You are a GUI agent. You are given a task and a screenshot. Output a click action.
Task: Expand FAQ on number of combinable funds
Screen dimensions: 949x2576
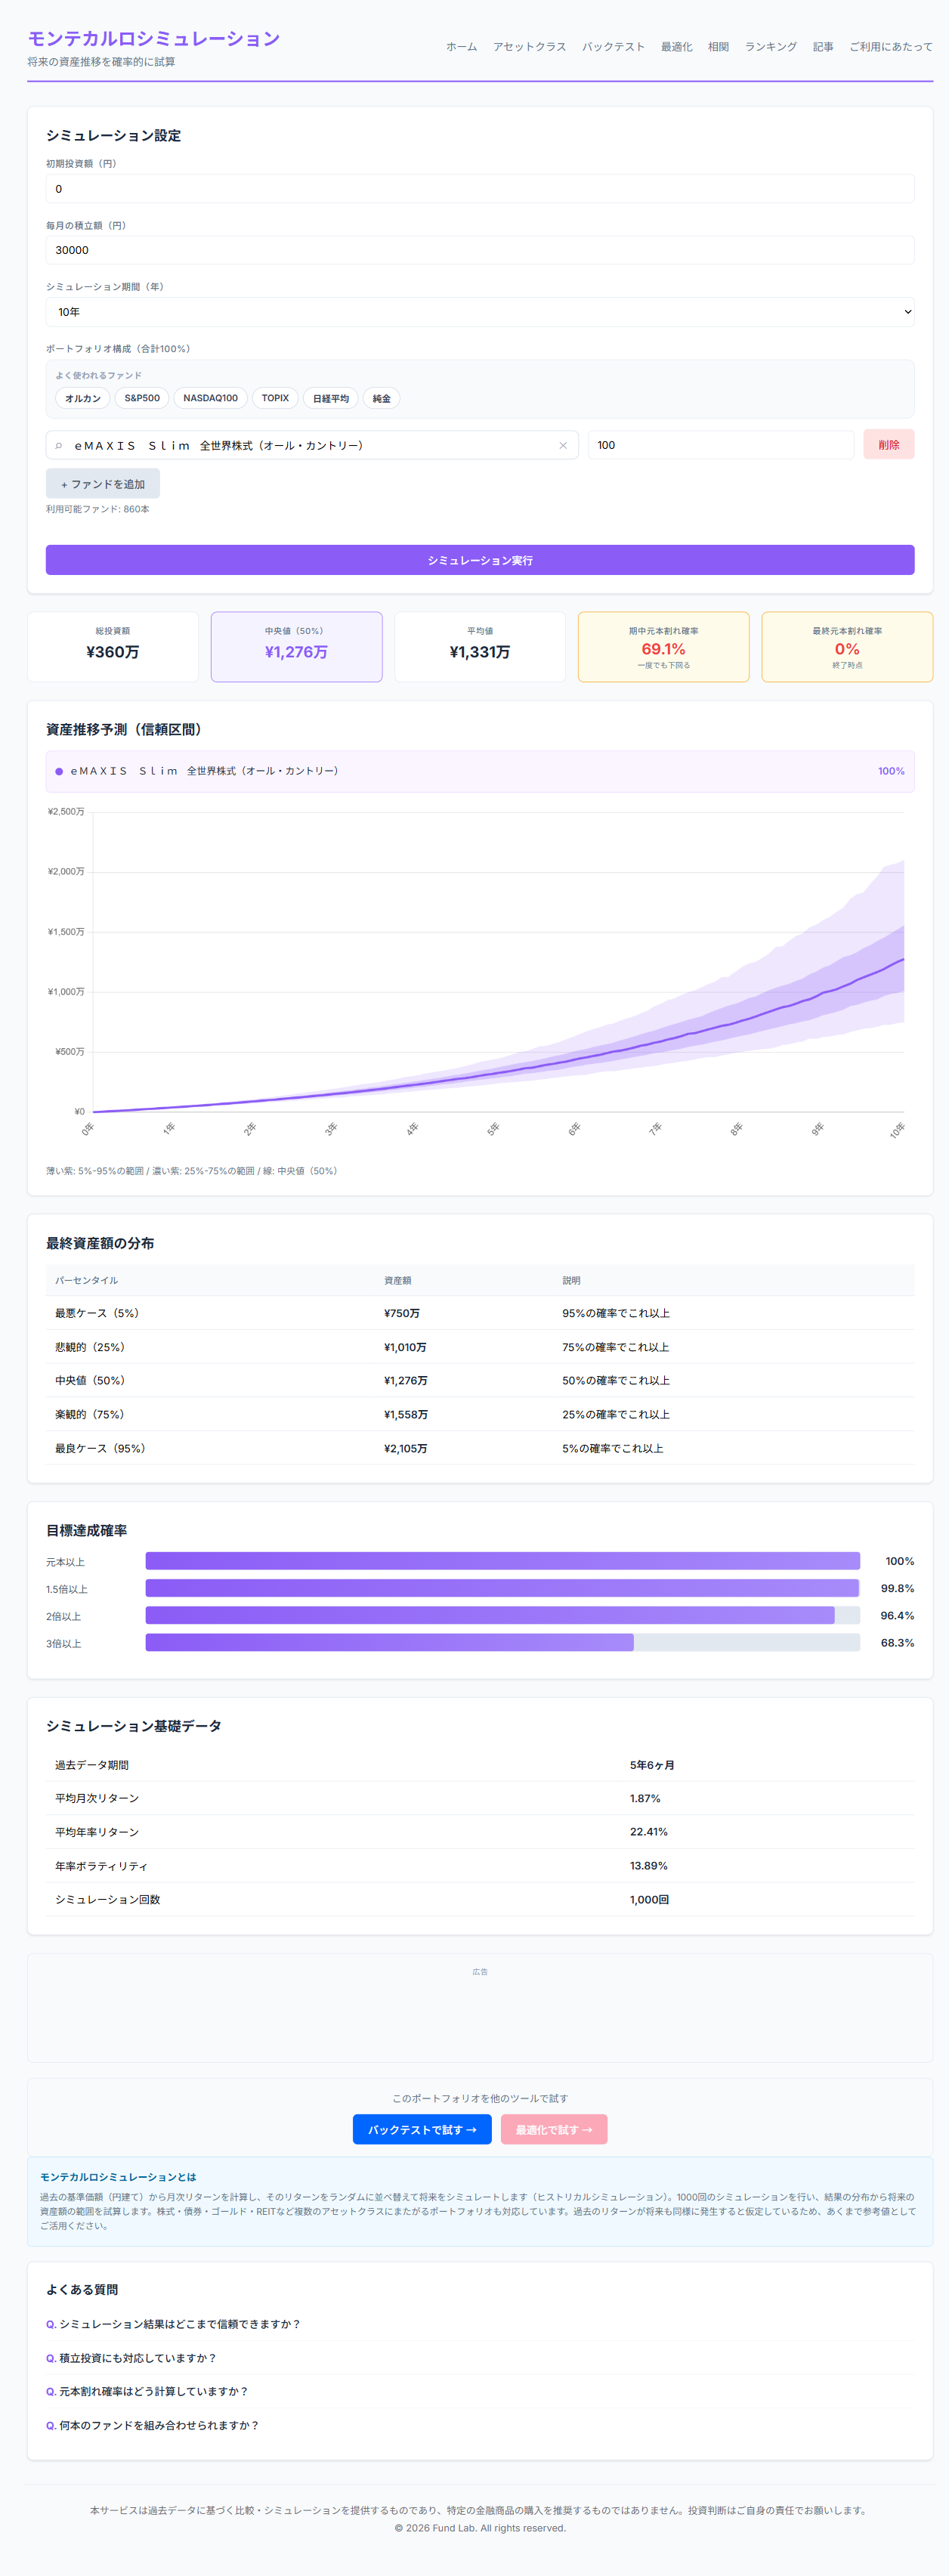(152, 2425)
